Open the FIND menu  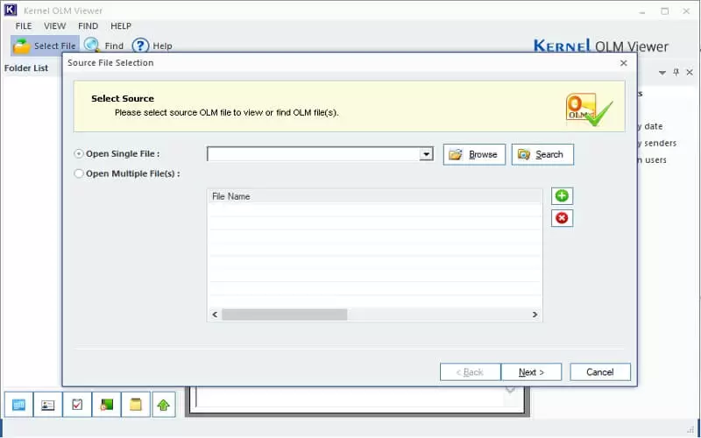(x=89, y=26)
